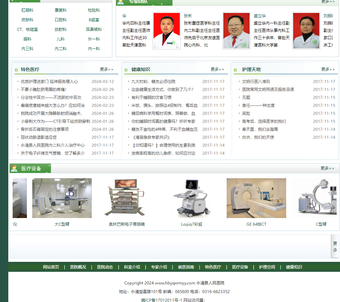Open 健康知识 in footer navigation
Screen dimensions: 340x302
coord(294,267)
